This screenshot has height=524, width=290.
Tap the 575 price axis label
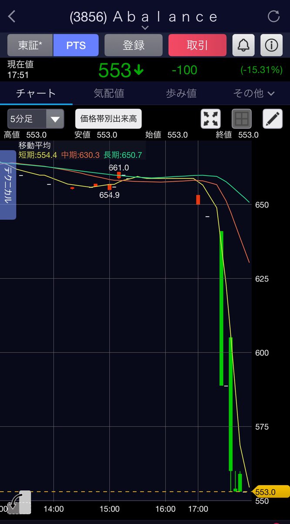262,427
